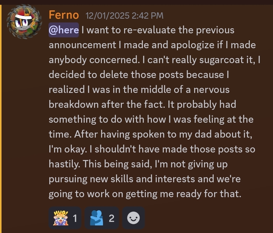
Task: Click the count 1 beside HUG reaction
Action: pyautogui.click(x=75, y=218)
